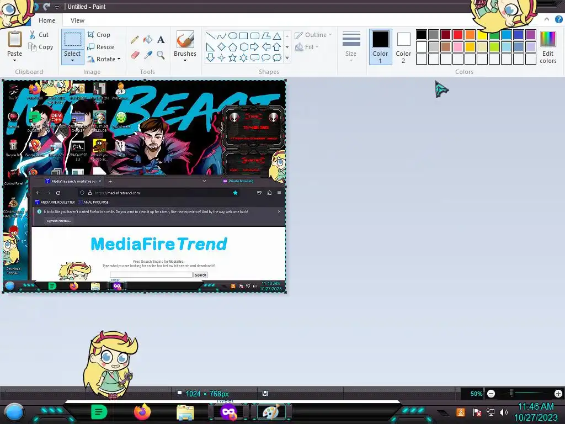Click the taskbar clock 11:46 AM

pyautogui.click(x=536, y=407)
